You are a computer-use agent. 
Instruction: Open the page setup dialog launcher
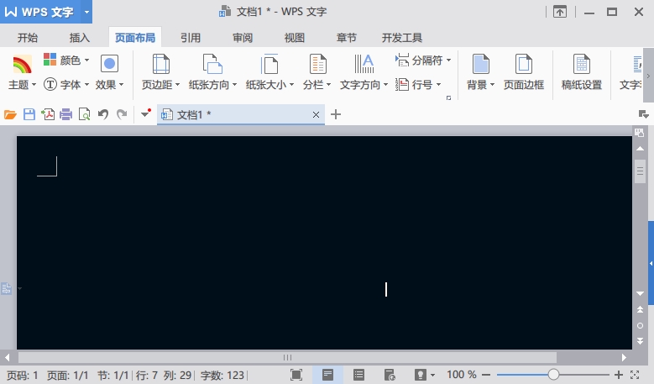(449, 98)
